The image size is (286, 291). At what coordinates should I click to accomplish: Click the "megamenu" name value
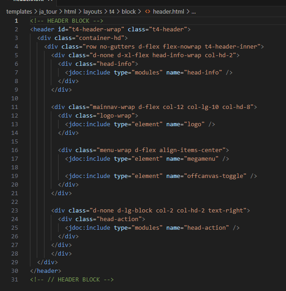point(201,159)
